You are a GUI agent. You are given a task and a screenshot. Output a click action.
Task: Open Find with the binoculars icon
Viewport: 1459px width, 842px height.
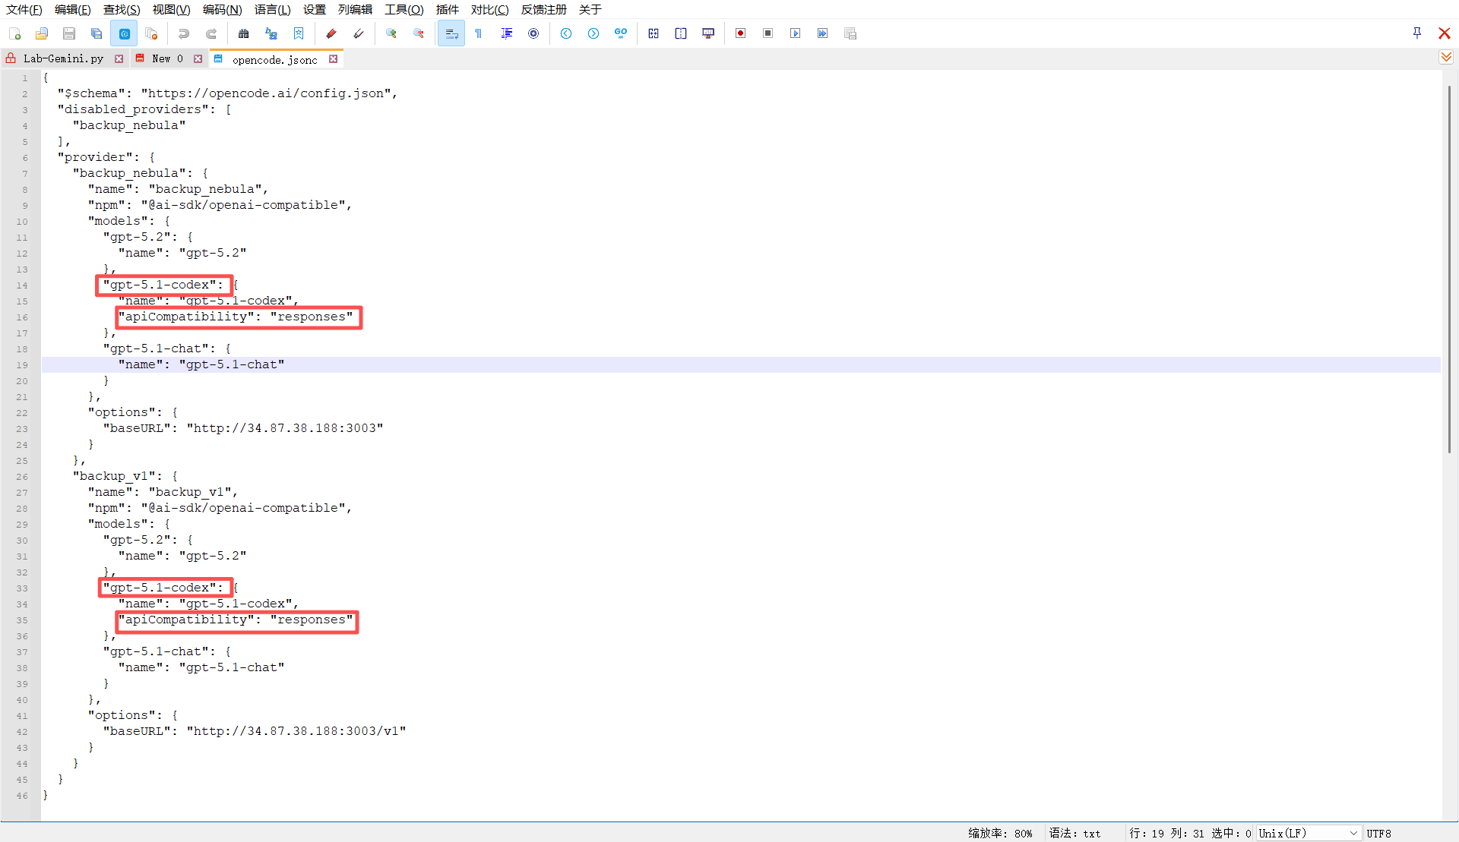point(244,33)
